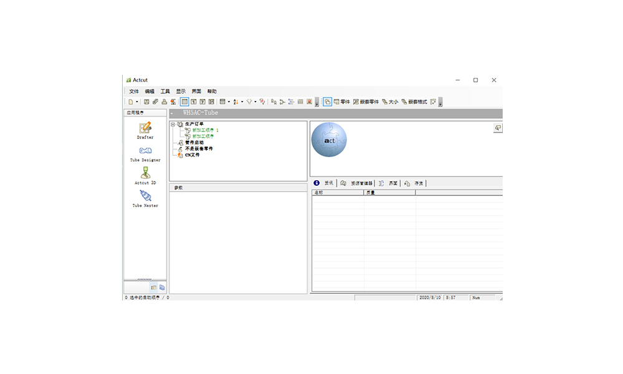
Task: Click the 大小 toolbar button
Action: 390,102
